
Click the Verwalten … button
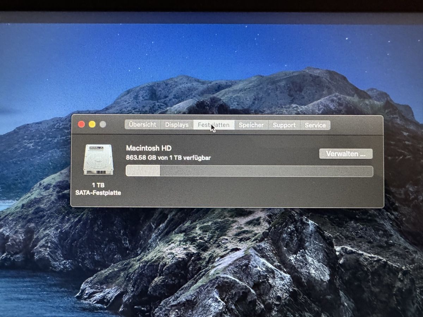coord(346,154)
